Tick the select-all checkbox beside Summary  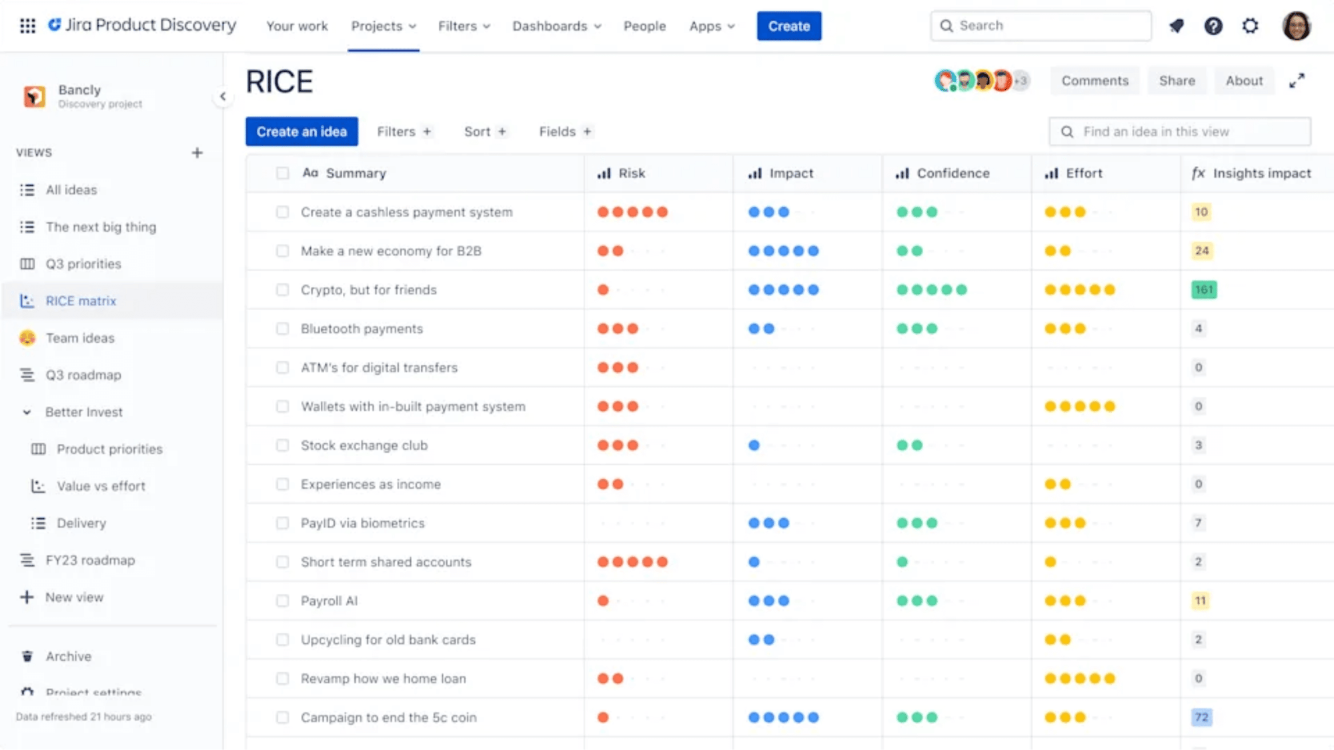click(283, 173)
